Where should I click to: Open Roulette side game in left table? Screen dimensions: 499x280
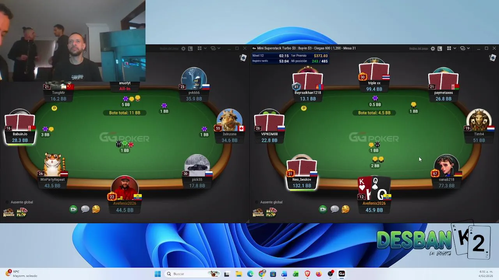point(8,213)
